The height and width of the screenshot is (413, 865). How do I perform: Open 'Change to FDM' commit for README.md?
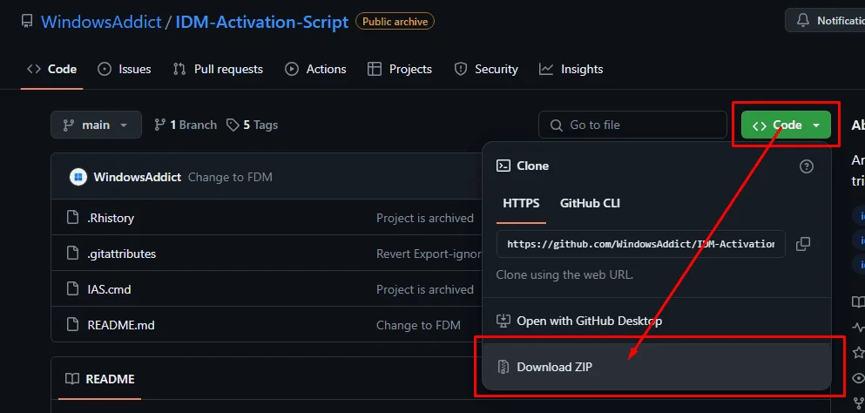click(x=418, y=325)
